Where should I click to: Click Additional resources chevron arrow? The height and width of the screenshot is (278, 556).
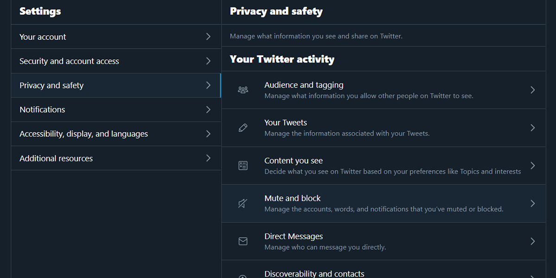pos(208,158)
